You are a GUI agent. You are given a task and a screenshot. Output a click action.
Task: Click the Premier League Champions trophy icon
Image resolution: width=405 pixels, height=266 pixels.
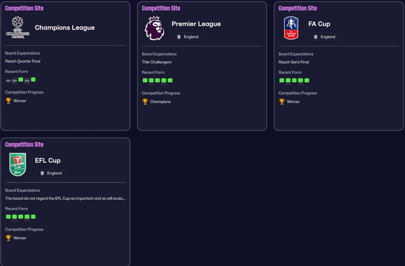coord(145,102)
